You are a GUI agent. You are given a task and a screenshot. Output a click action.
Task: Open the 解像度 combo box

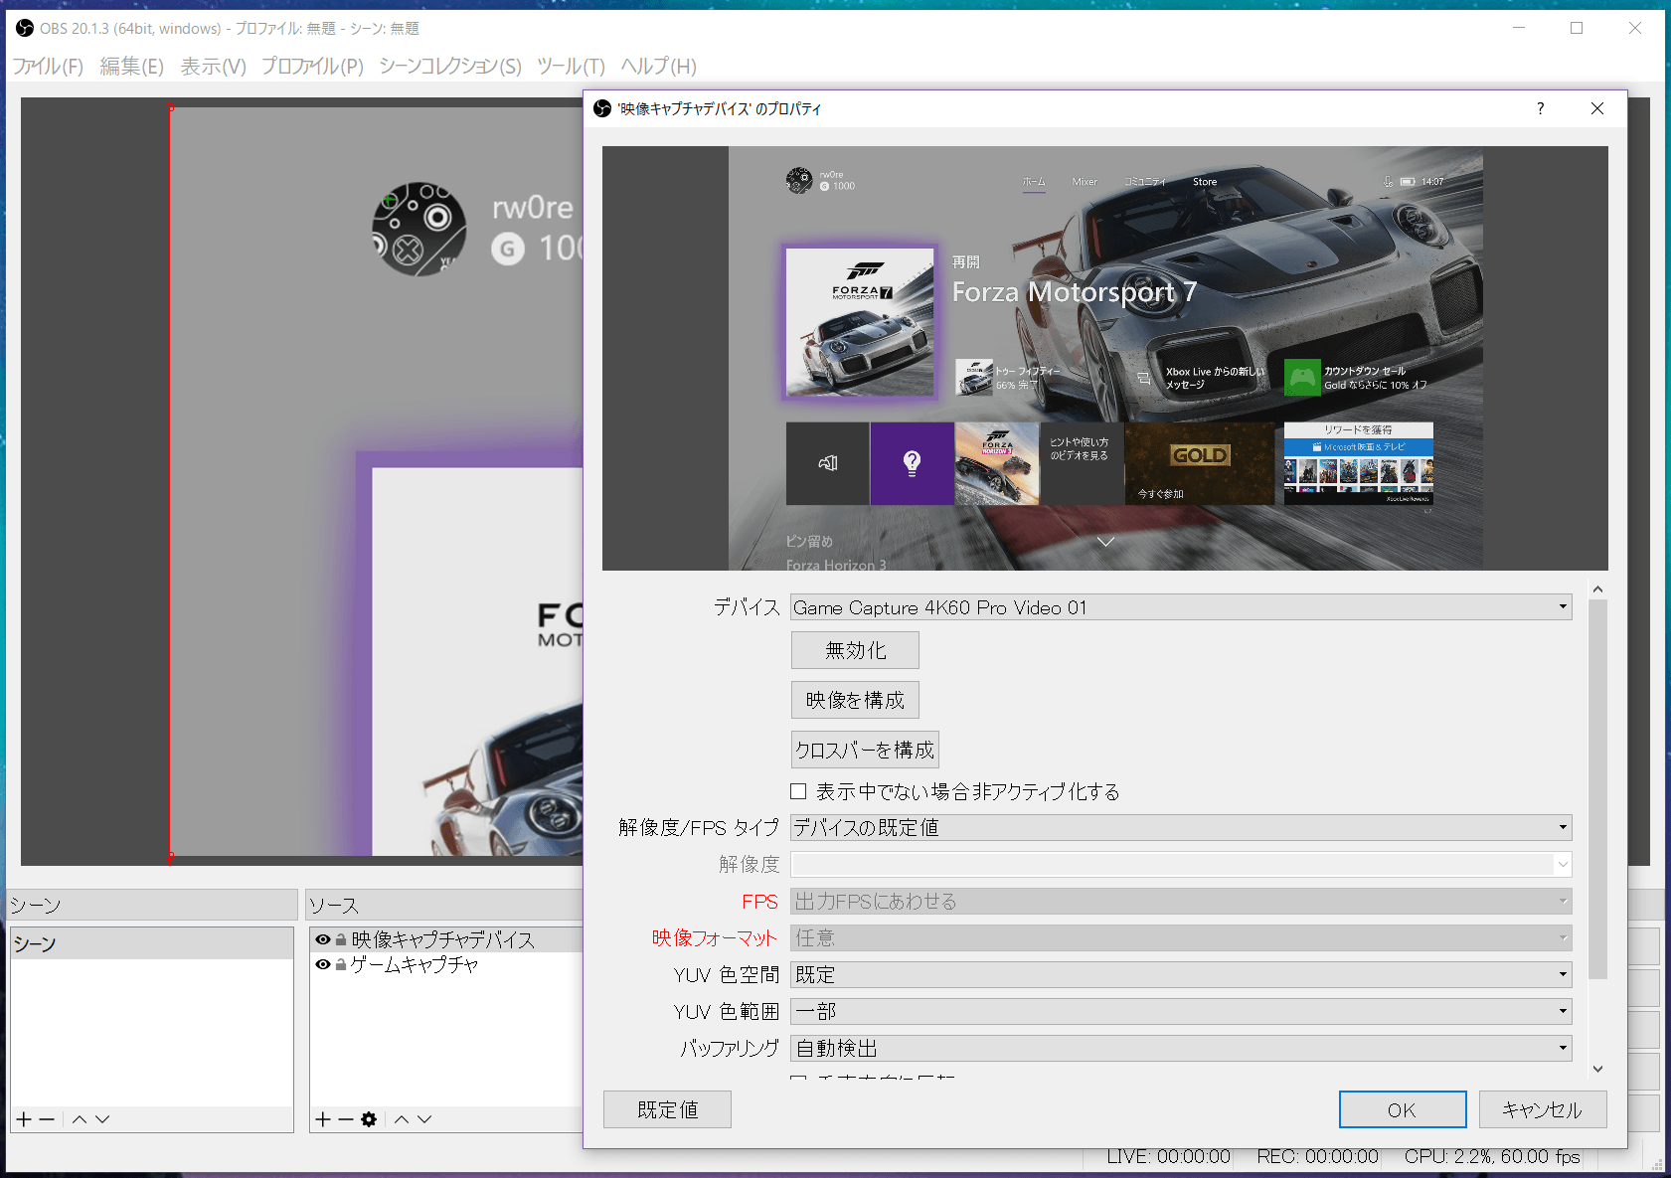pos(1181,864)
